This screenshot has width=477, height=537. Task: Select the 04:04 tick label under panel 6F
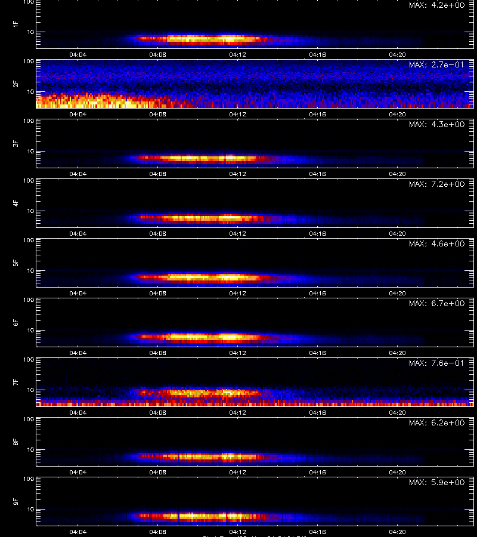(x=78, y=353)
